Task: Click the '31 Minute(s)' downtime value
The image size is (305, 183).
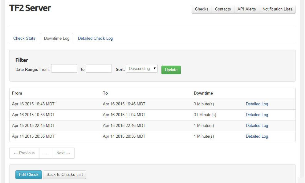Action: click(205, 115)
